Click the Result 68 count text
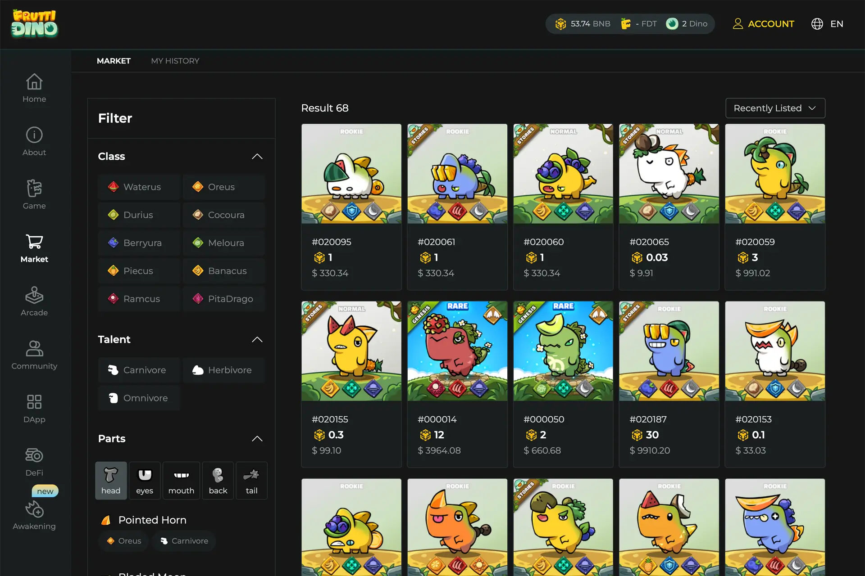865x576 pixels. click(x=325, y=108)
